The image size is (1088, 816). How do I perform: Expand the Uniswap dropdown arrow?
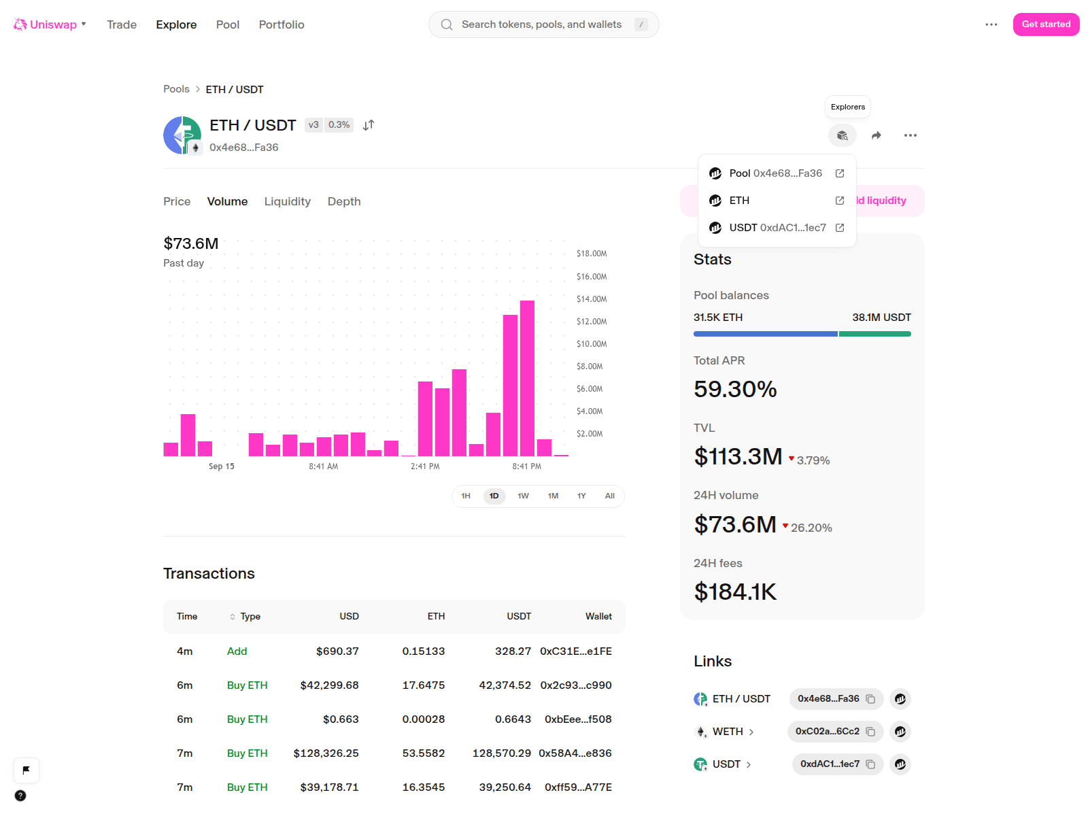pos(84,24)
